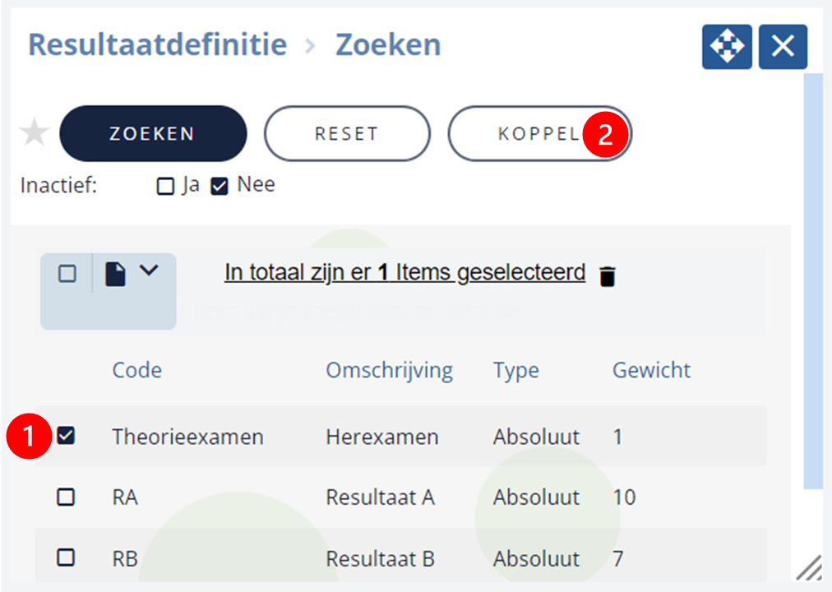Screen dimensions: 832x592
Task: Enable the Inactief Ja checkbox
Action: coord(165,186)
